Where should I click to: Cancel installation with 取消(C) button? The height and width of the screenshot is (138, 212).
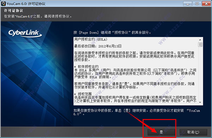(193, 132)
